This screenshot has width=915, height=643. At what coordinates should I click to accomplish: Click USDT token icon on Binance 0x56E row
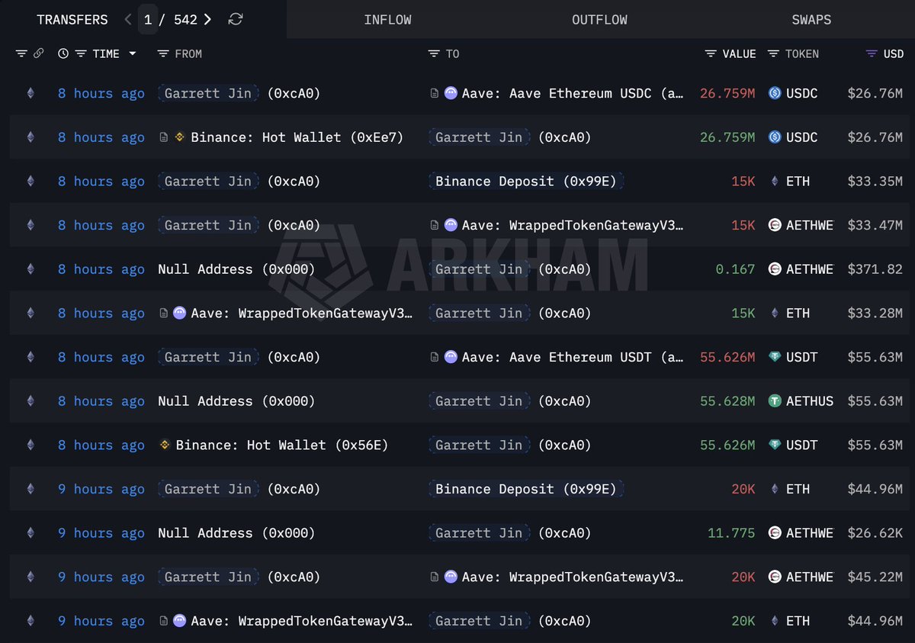(775, 445)
